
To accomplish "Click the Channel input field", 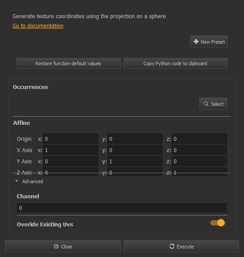I will (122, 208).
